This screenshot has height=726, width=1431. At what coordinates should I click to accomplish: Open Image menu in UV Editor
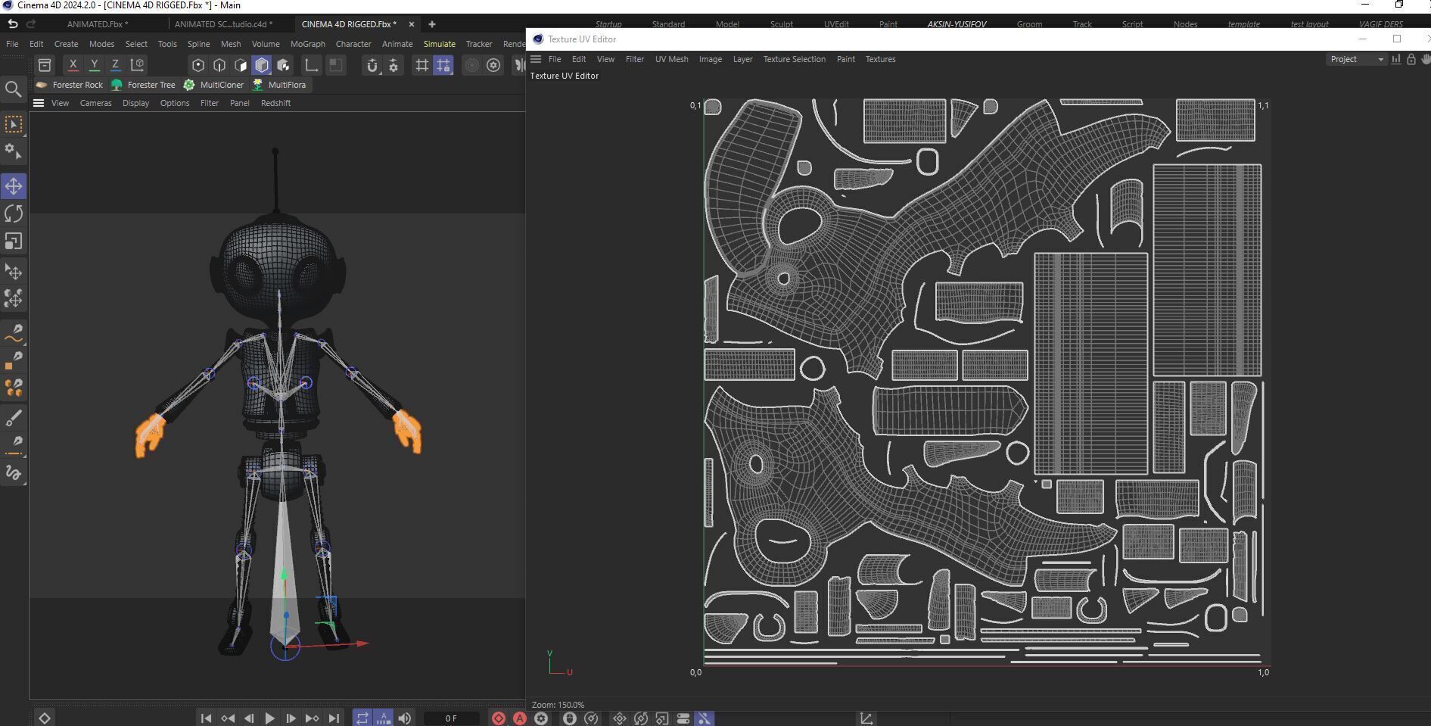(x=710, y=59)
